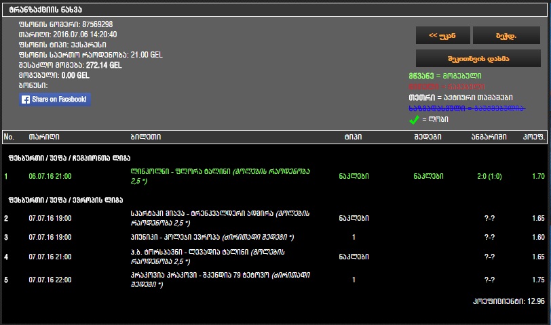Click the coefficient 1.75 in row 5

538,280
